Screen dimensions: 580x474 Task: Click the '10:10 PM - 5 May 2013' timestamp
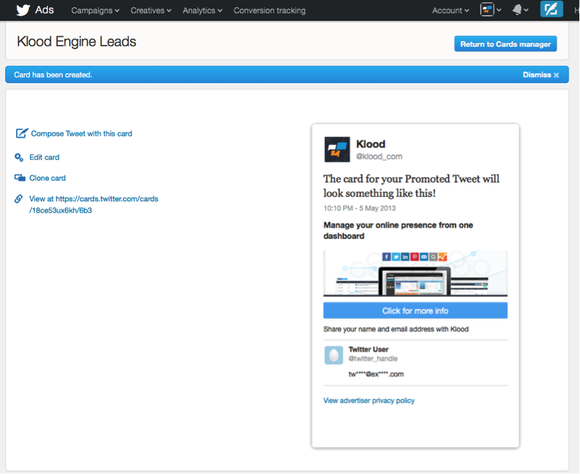point(359,208)
